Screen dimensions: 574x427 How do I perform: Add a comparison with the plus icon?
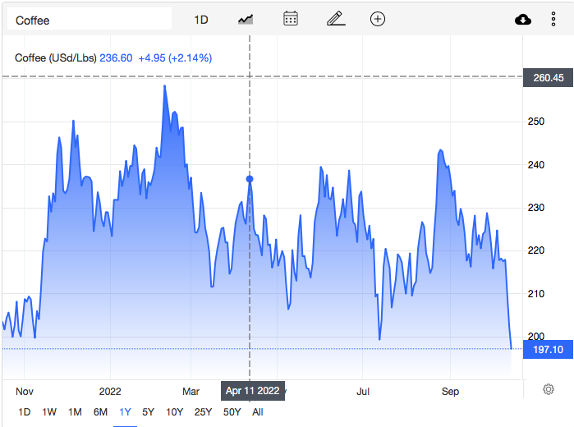(378, 19)
